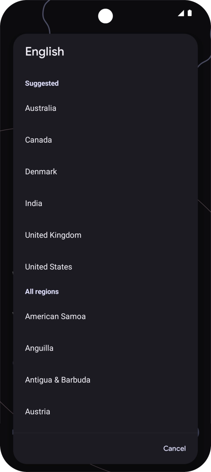211x472 pixels.
Task: Click the cellular signal strength icon
Action: pyautogui.click(x=181, y=13)
